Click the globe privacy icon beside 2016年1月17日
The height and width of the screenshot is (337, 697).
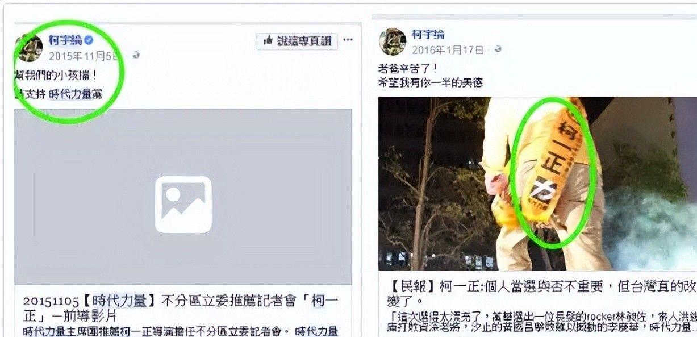coord(498,49)
